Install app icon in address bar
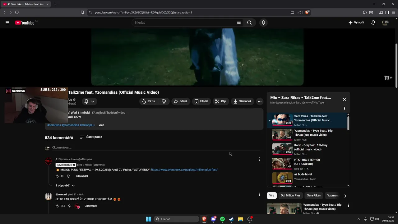Image resolution: width=398 pixels, height=224 pixels. coord(292,12)
